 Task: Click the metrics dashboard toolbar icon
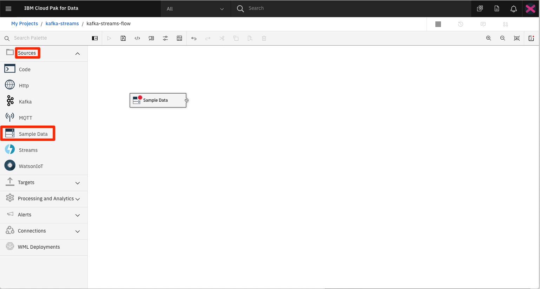click(179, 38)
